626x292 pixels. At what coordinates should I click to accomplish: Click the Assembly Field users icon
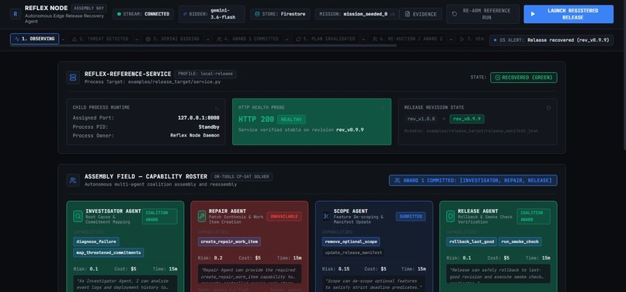tap(73, 180)
